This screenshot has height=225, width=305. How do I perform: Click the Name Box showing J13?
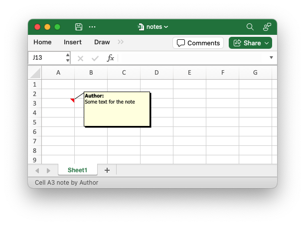tap(47, 58)
